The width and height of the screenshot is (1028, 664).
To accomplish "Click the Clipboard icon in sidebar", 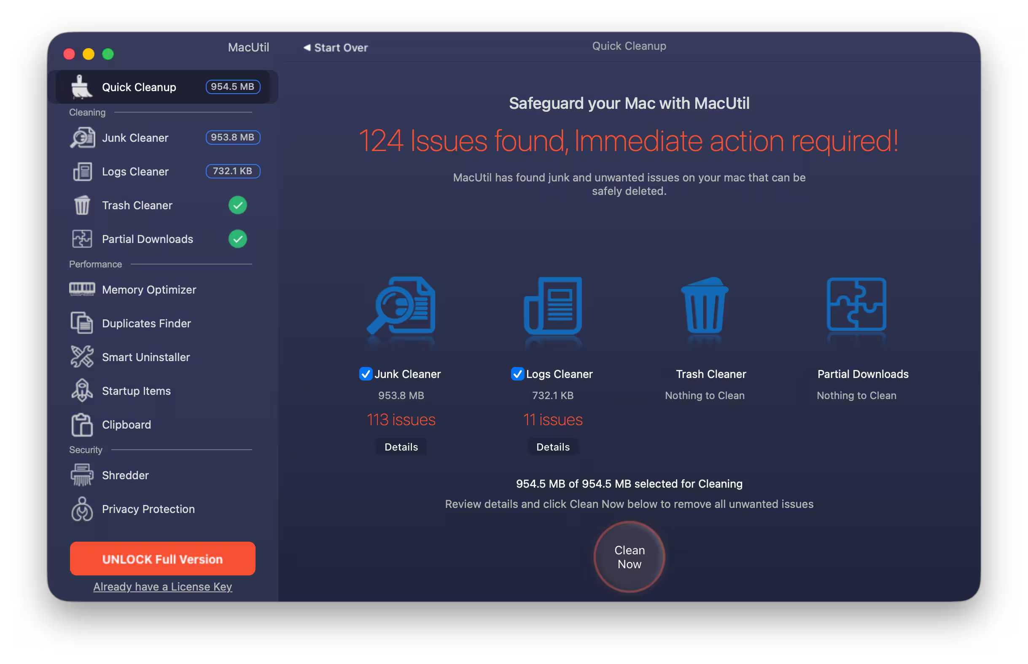I will [x=82, y=424].
